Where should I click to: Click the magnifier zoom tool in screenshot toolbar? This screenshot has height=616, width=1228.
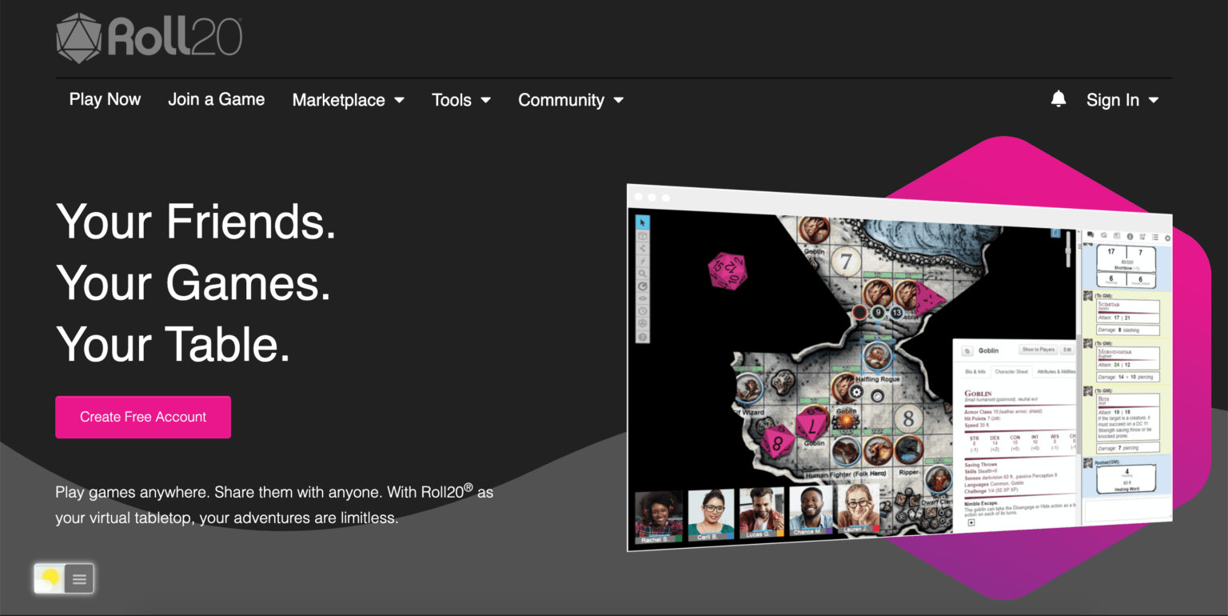pyautogui.click(x=643, y=274)
